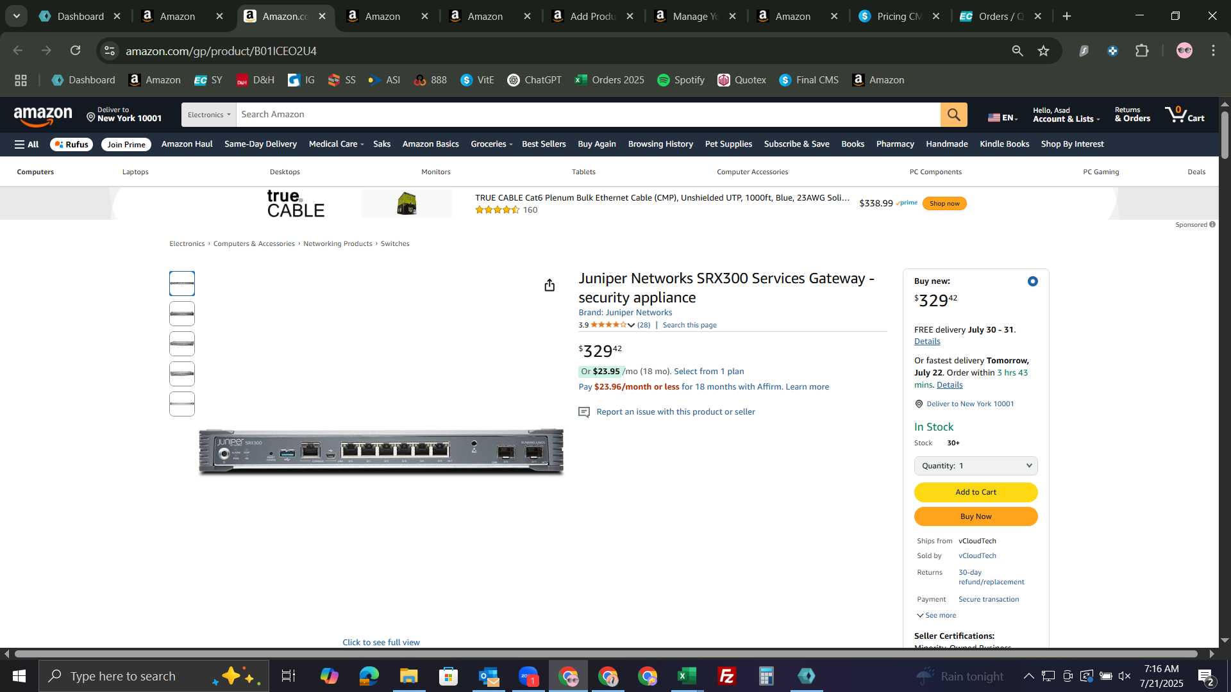Click the Rufus button
Viewport: 1231px width, 692px height.
tap(71, 144)
